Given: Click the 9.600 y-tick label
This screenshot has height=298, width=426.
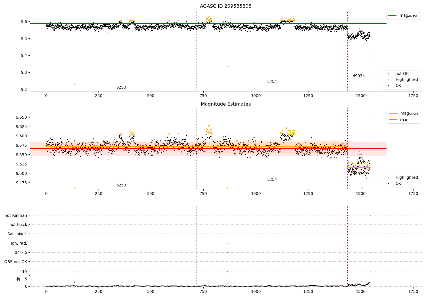Looking at the screenshot, I should (22, 136).
